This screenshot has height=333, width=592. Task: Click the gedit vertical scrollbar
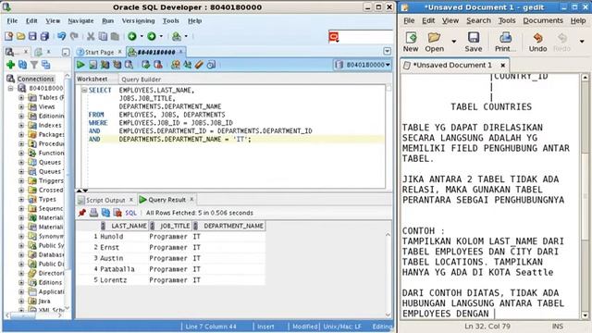point(585,196)
